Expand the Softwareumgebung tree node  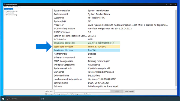click(x=5, y=15)
